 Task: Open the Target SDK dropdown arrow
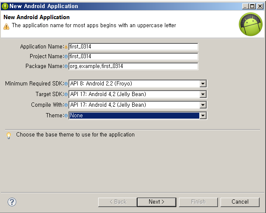tap(203, 94)
